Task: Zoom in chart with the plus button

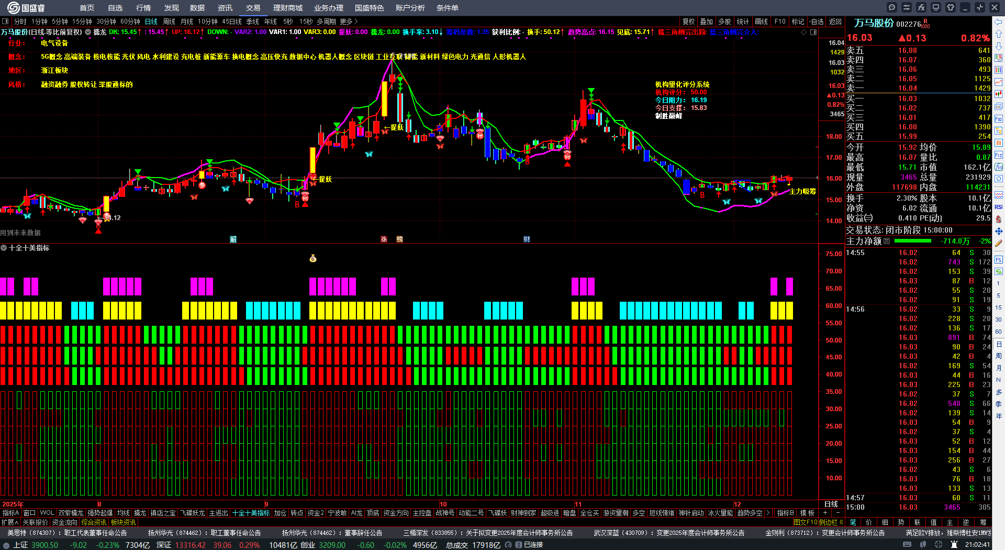Action: (825, 513)
